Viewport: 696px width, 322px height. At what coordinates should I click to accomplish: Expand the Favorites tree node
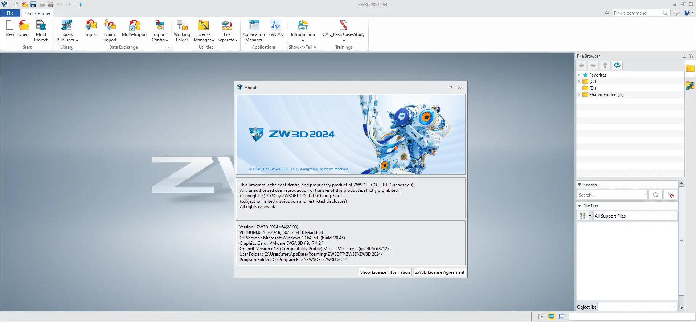coord(579,75)
